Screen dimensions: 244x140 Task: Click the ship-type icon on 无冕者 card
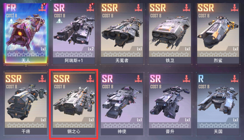pyautogui.click(x=138, y=8)
